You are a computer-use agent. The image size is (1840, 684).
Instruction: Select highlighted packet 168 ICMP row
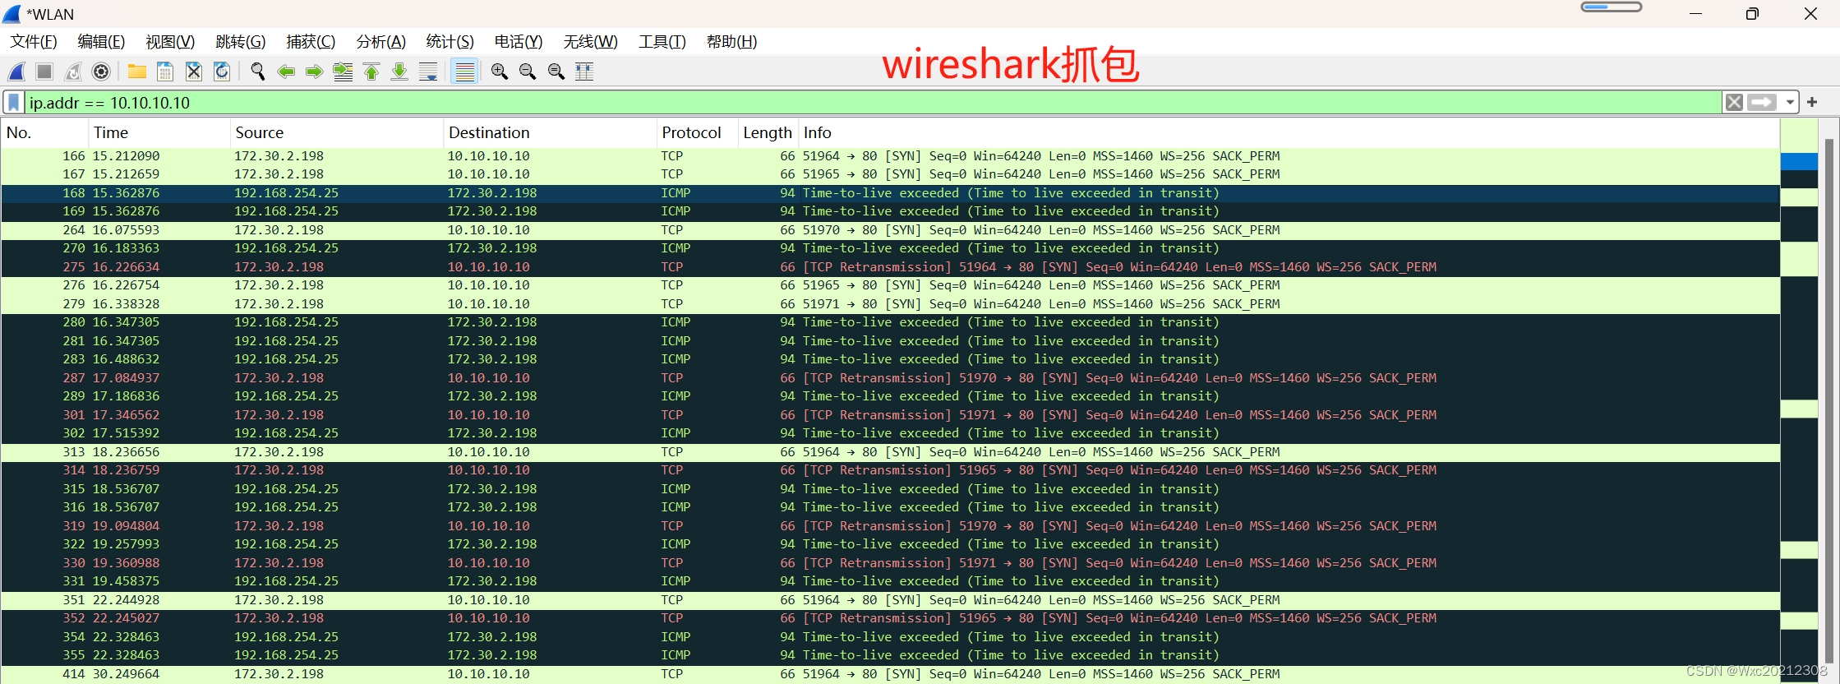pos(890,193)
